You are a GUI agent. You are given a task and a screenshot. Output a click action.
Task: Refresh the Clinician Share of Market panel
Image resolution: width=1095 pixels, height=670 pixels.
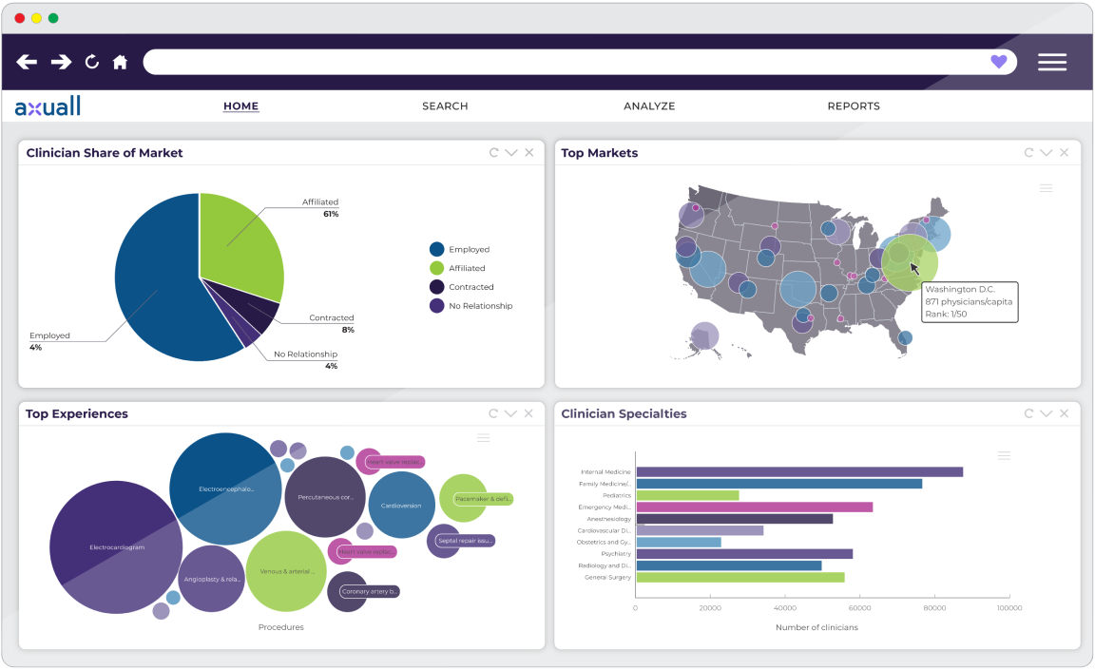(493, 153)
